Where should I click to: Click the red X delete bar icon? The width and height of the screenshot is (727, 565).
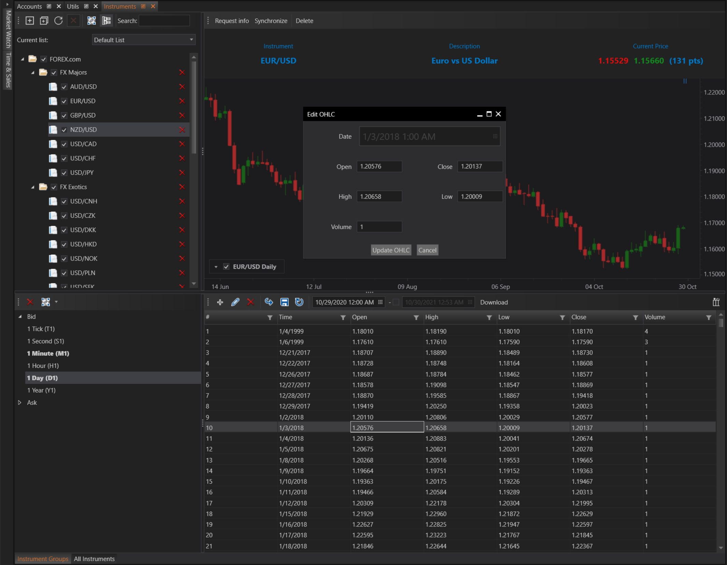coord(251,302)
